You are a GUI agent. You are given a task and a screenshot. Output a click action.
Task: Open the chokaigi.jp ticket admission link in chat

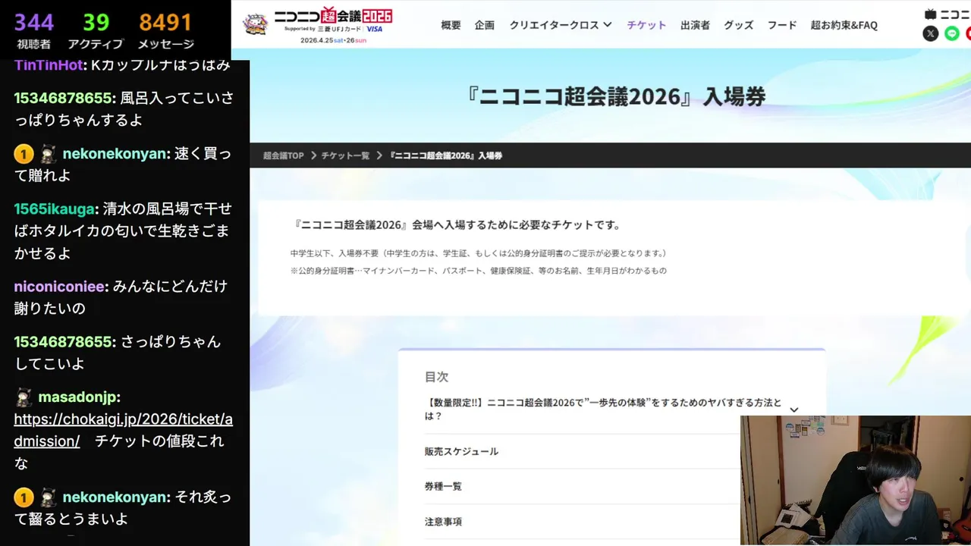click(123, 430)
